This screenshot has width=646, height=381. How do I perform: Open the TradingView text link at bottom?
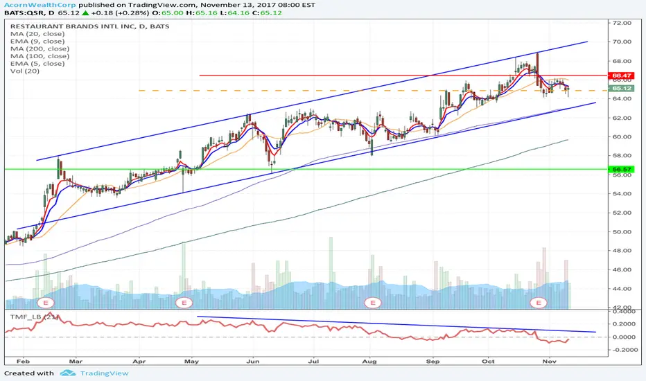click(x=104, y=373)
